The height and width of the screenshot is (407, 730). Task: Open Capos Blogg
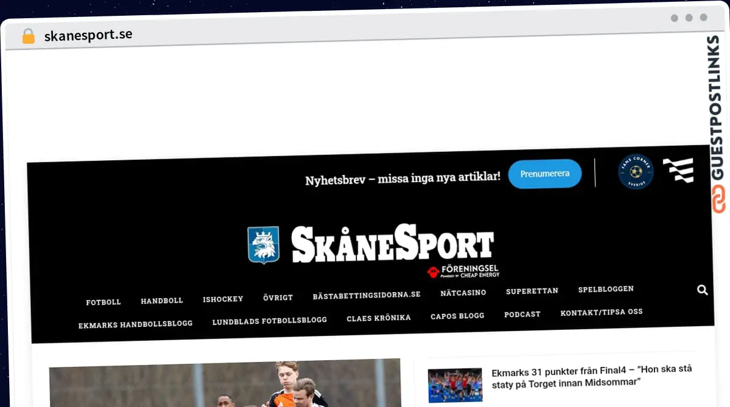click(457, 316)
